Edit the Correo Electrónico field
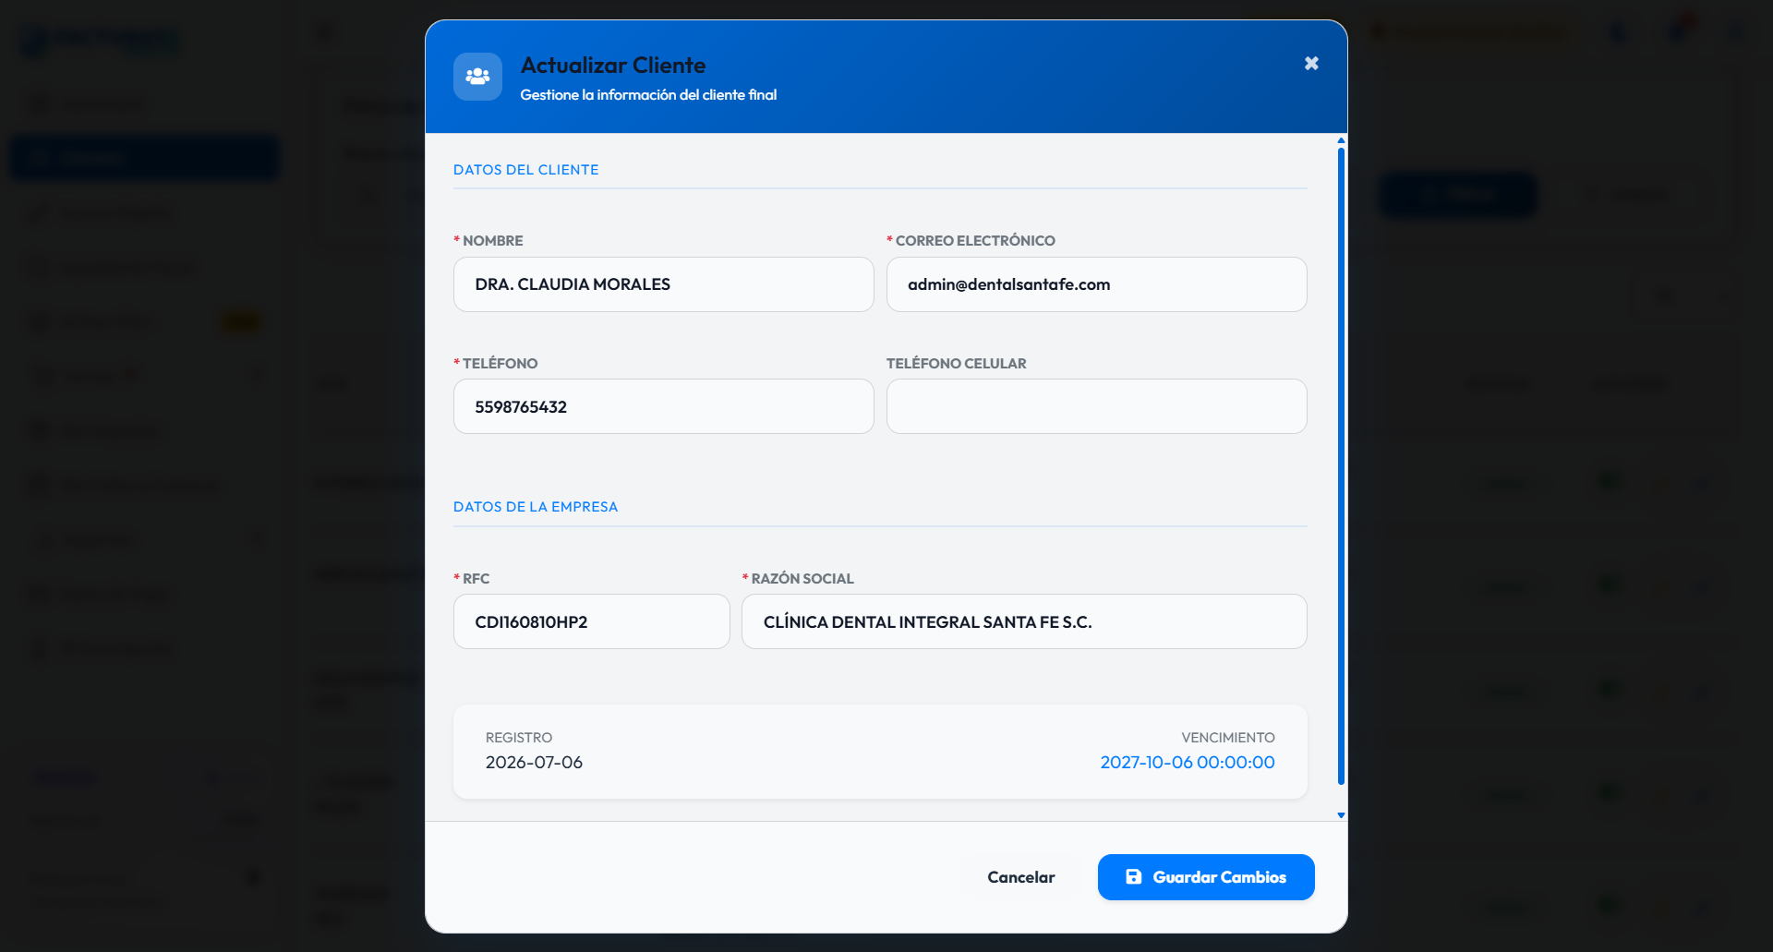 (x=1096, y=284)
